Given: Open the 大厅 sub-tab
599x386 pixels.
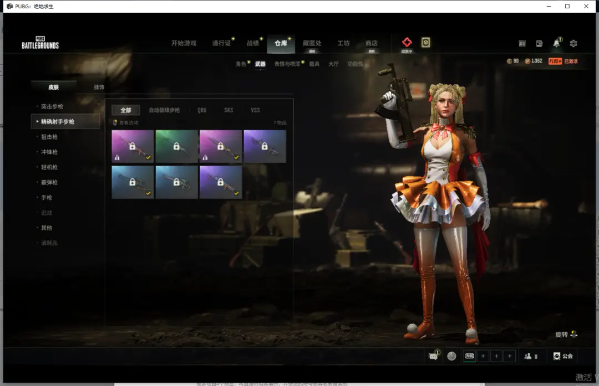Looking at the screenshot, I should (x=333, y=64).
